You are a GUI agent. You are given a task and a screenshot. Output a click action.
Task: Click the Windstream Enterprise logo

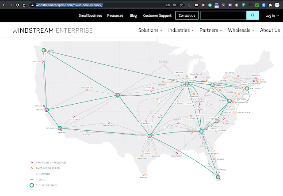[x=53, y=30]
